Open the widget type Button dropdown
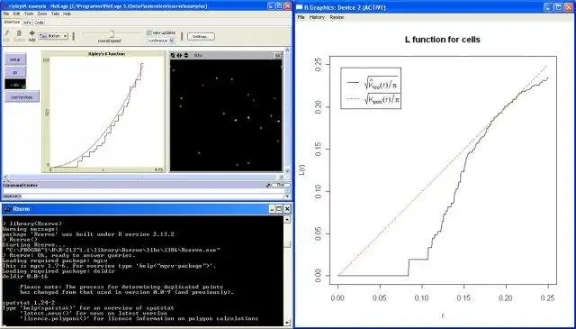This screenshot has height=329, width=576. (x=54, y=36)
